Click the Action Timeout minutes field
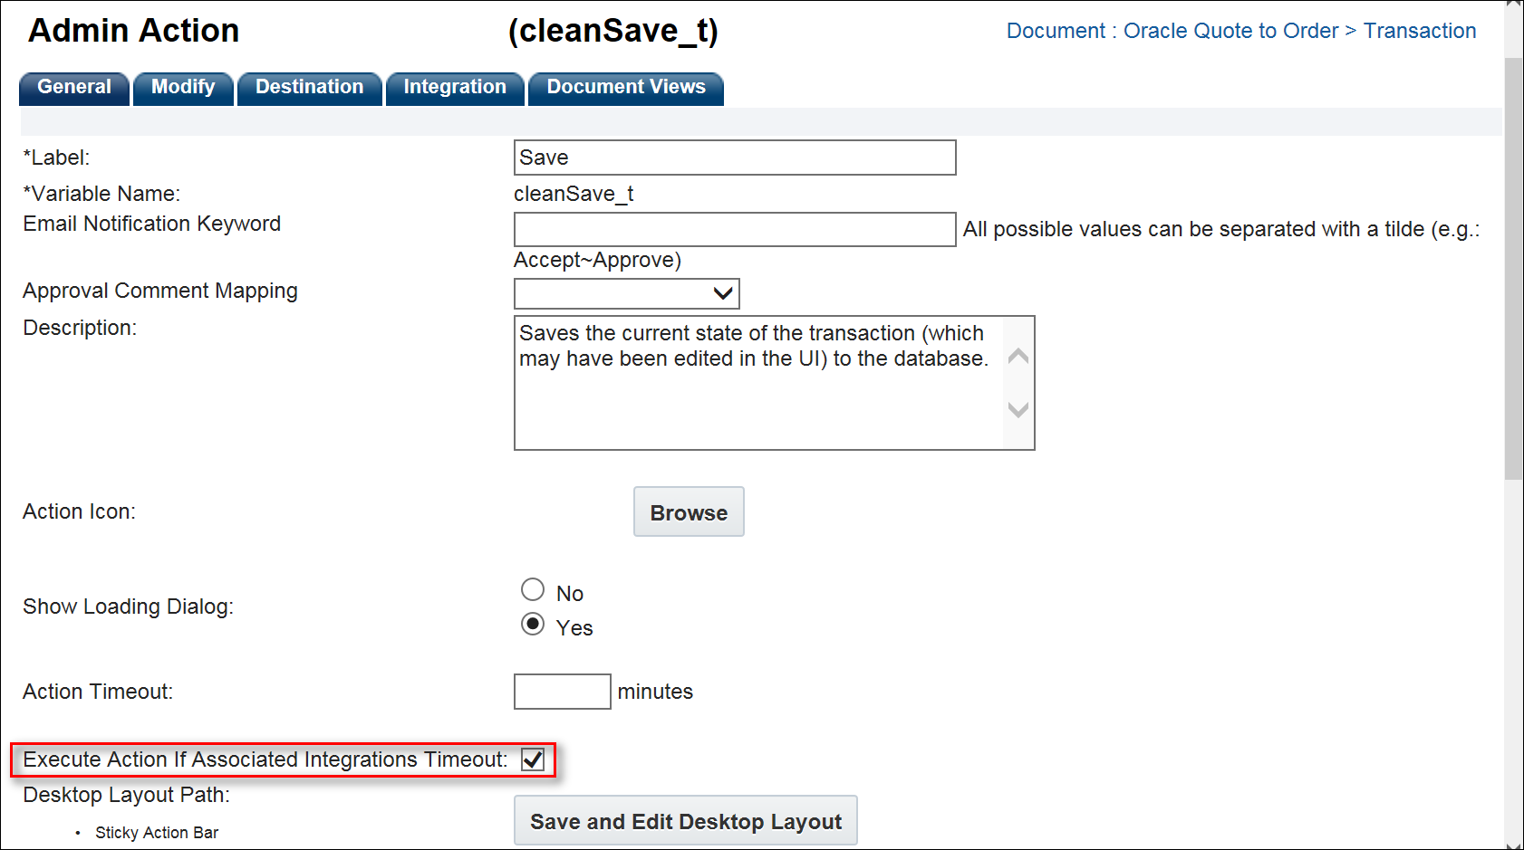 click(562, 692)
